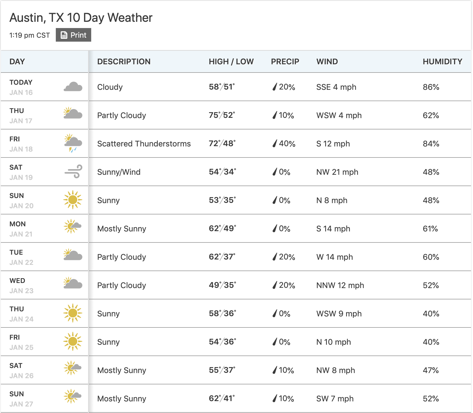Click the mostly sunny icon for Sun Jan 27
Image resolution: width=473 pixels, height=413 pixels.
tap(73, 396)
